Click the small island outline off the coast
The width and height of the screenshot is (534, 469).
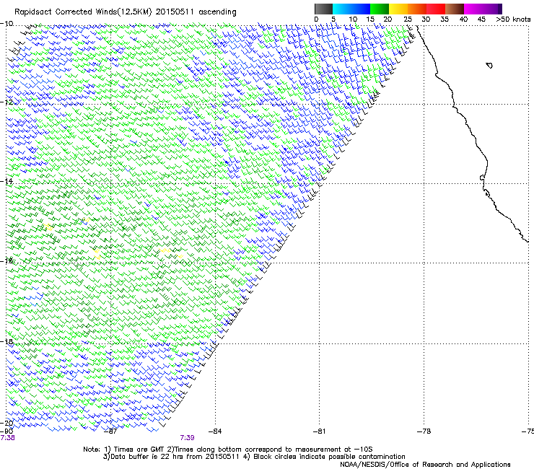[489, 65]
